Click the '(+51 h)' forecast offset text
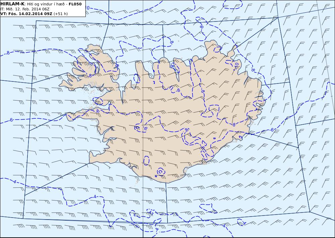The width and height of the screenshot is (335, 238). point(60,14)
